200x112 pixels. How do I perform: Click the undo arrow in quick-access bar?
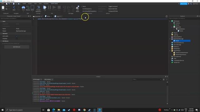point(9,4)
